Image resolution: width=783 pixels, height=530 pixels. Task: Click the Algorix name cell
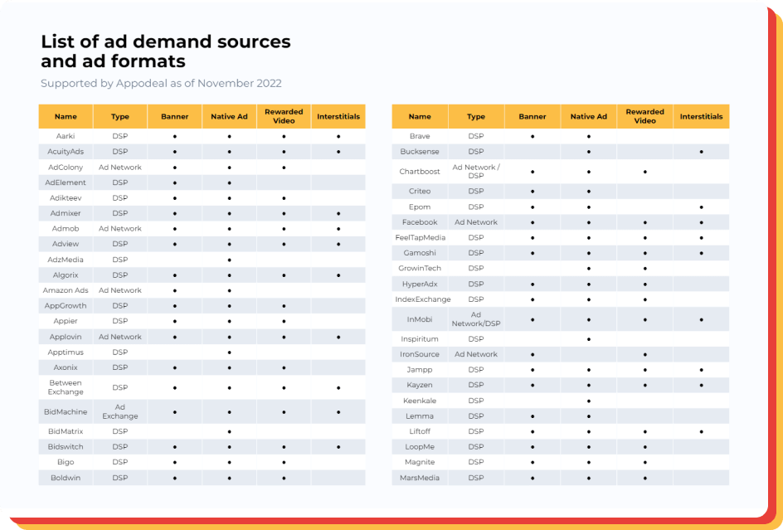tap(66, 275)
